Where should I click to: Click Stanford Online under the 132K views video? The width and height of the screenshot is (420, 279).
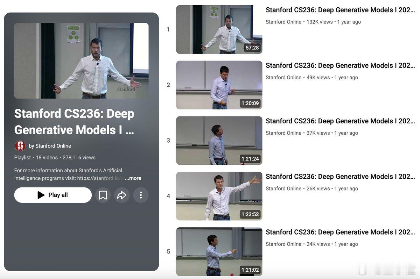coord(283,22)
